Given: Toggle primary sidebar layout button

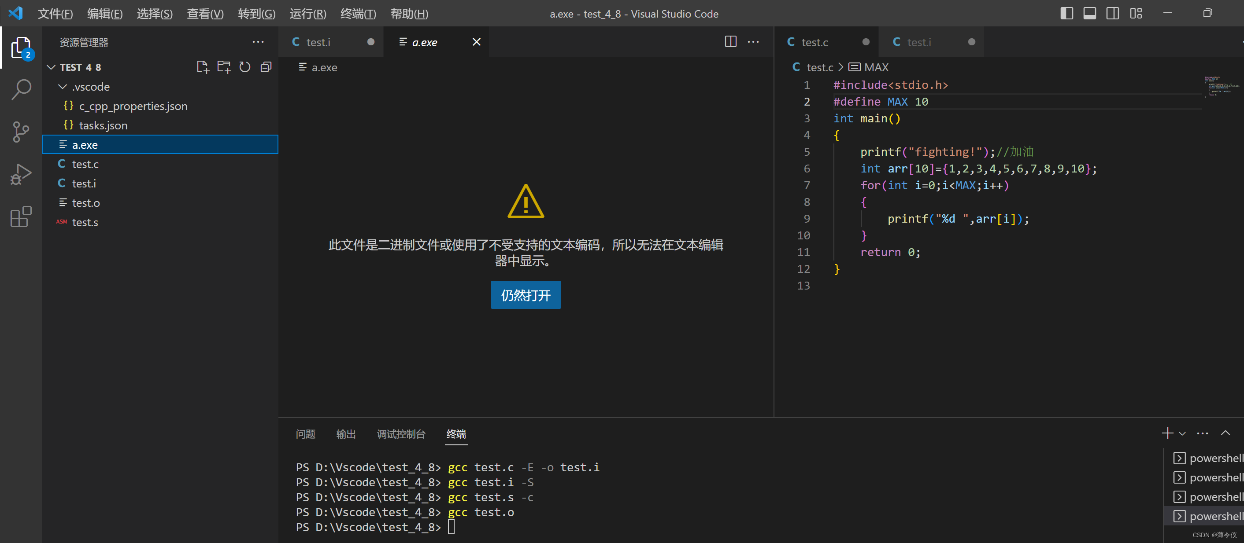Looking at the screenshot, I should click(1066, 14).
